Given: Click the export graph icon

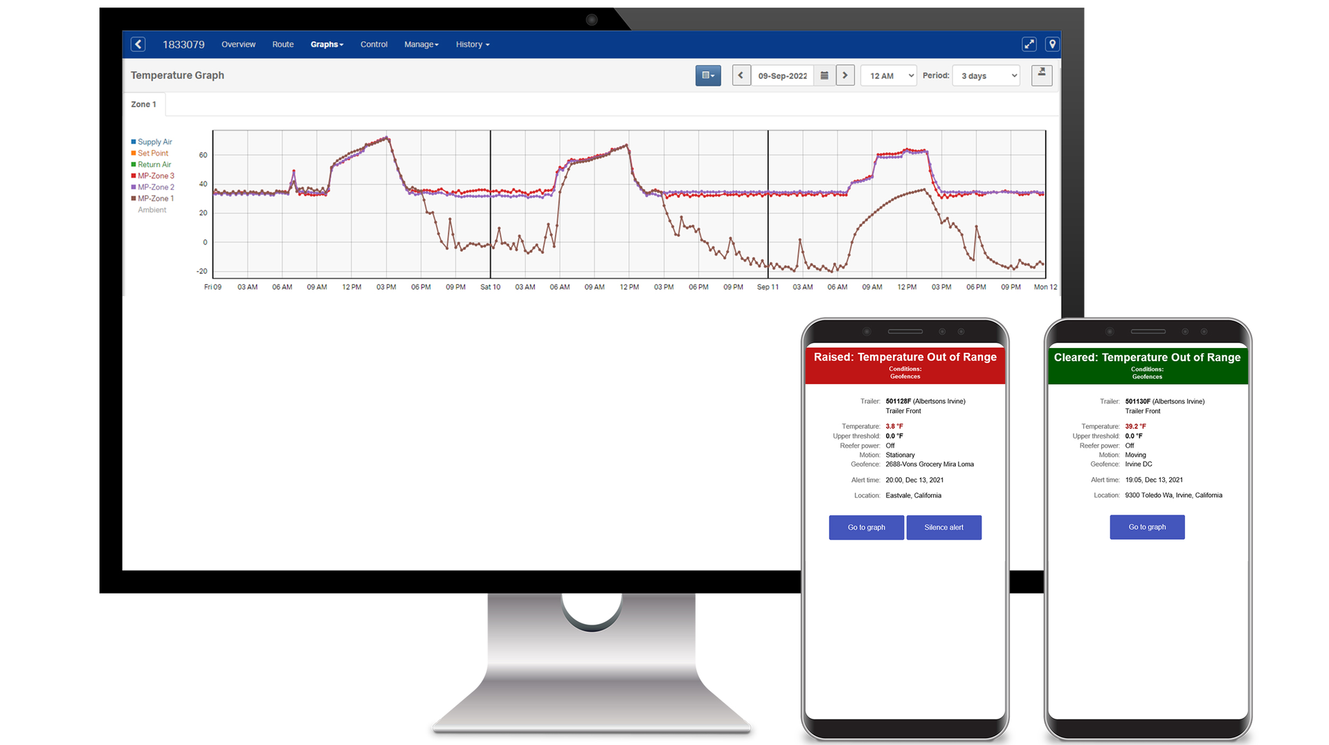Looking at the screenshot, I should point(1042,75).
